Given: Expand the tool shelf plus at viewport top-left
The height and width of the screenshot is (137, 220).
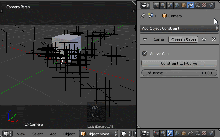Looking at the screenshot, I should pos(1,11).
